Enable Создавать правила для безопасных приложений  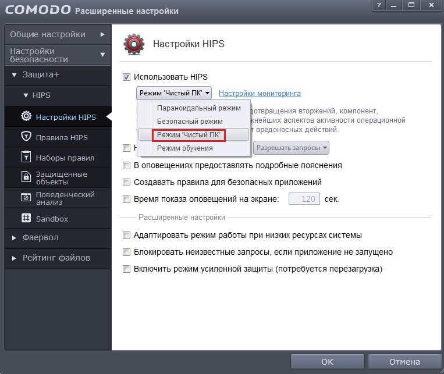pos(126,182)
